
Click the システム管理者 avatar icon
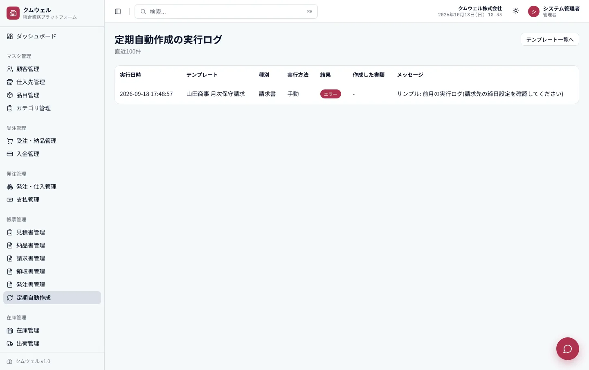point(534,11)
